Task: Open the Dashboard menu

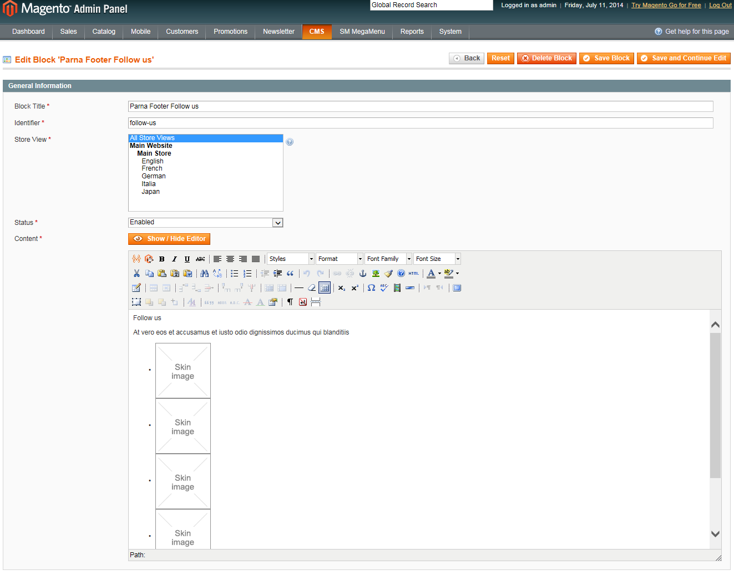Action: tap(29, 32)
